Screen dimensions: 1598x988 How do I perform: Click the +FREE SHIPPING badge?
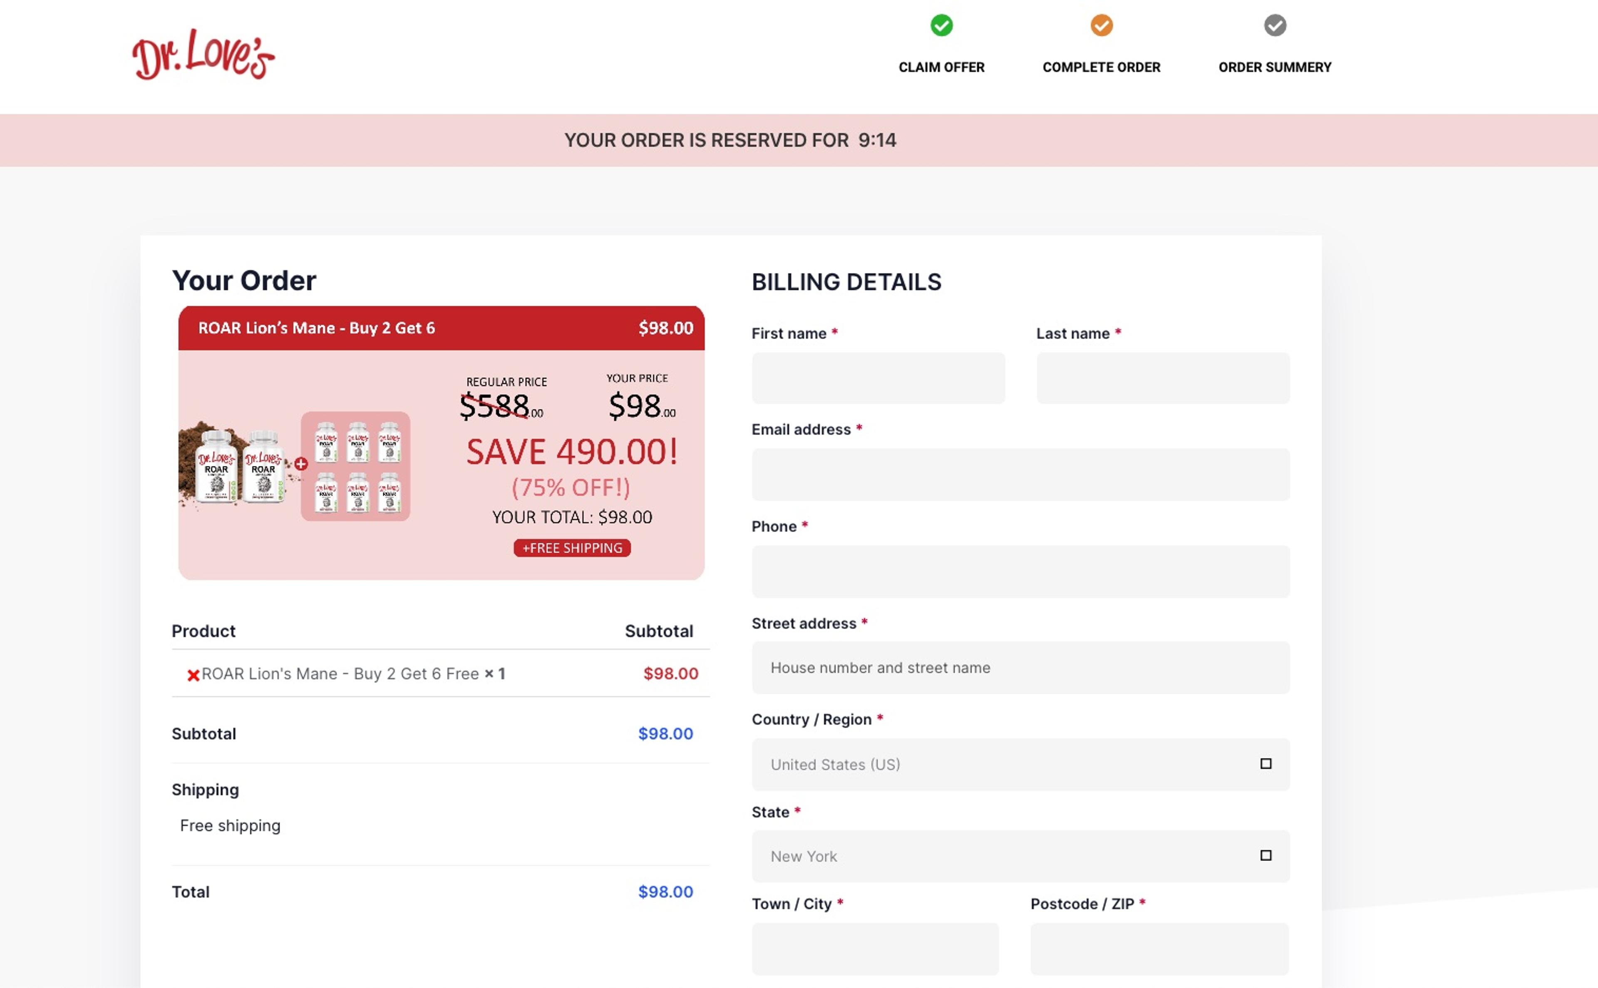pyautogui.click(x=572, y=547)
